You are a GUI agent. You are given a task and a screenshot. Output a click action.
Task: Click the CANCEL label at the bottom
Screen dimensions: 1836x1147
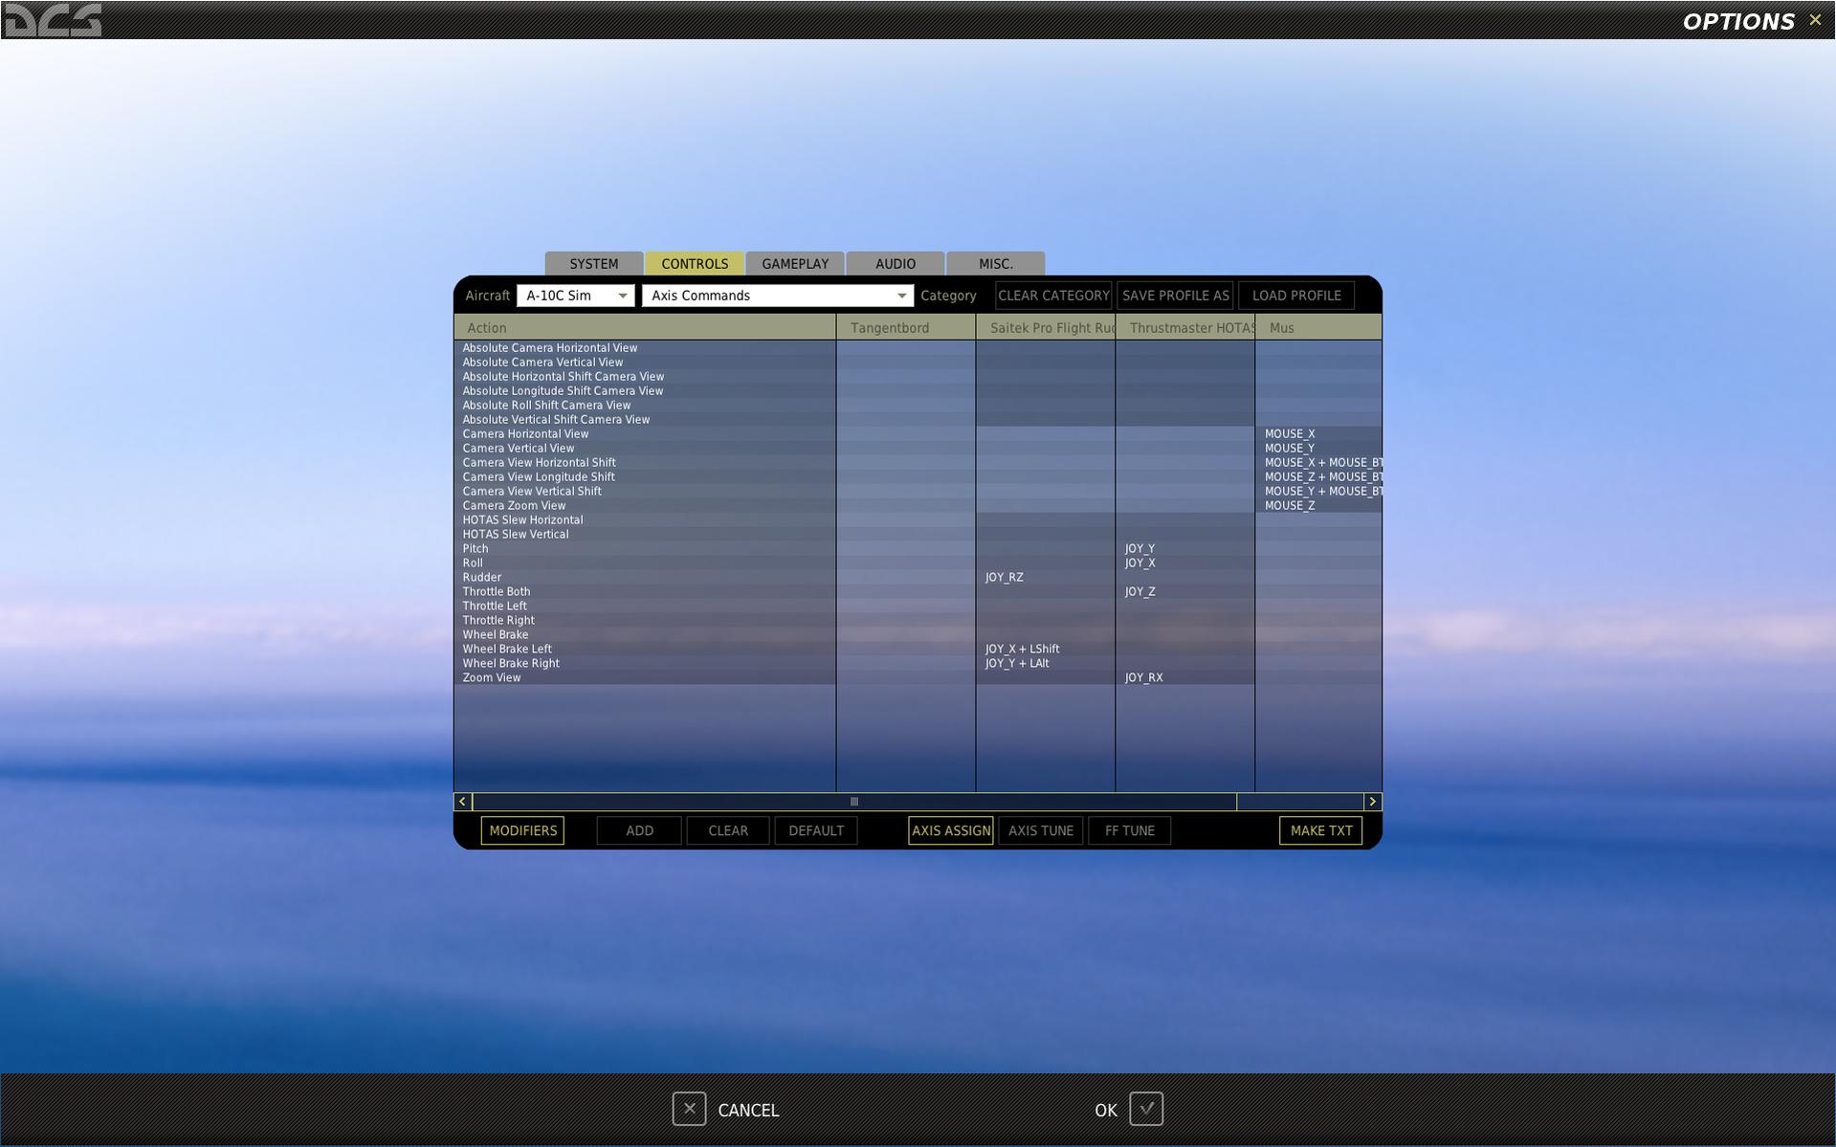coord(748,1110)
